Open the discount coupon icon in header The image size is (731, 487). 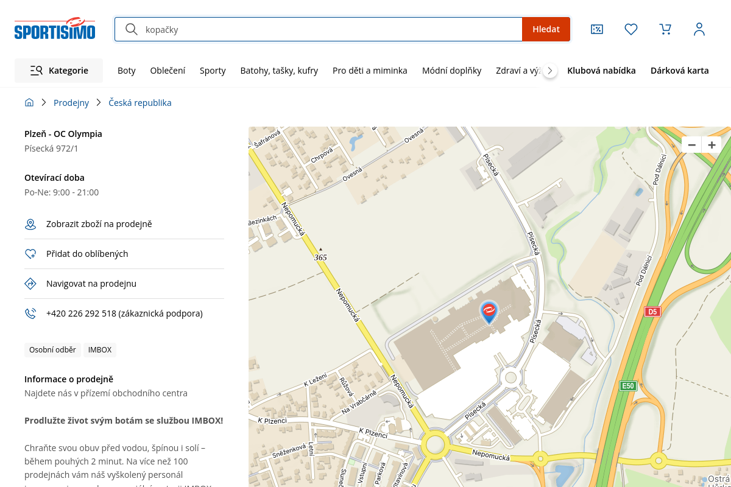[x=597, y=29]
